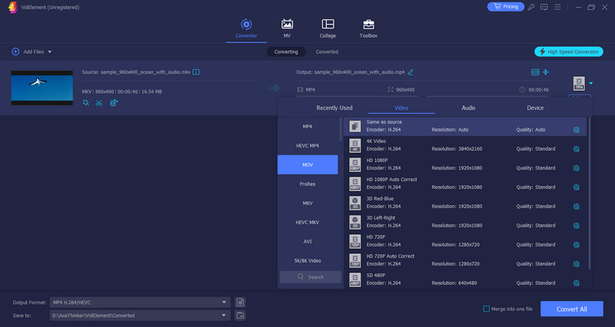615x327 pixels.
Task: Open settings gear for SD 480P
Action: tap(576, 283)
